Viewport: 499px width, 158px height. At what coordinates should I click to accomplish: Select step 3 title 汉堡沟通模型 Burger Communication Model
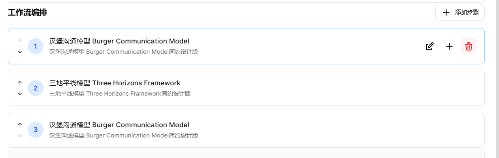pyautogui.click(x=119, y=125)
